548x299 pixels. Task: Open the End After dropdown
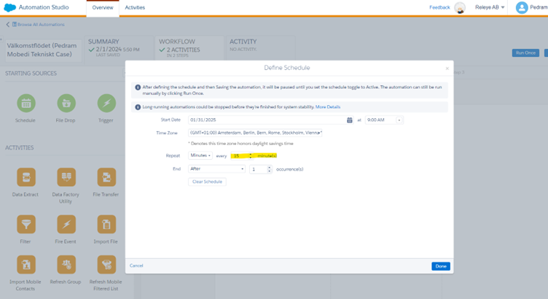tap(216, 168)
